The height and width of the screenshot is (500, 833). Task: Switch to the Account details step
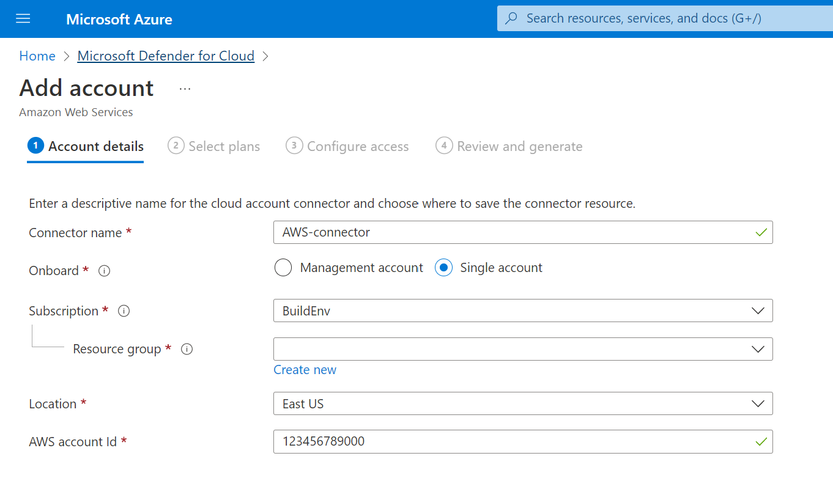pyautogui.click(x=86, y=147)
